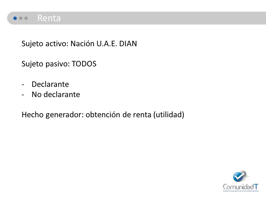Click the 'Sujeto activo: Nación U.A.E. DIAN' line
266x199 pixels.
(x=79, y=44)
